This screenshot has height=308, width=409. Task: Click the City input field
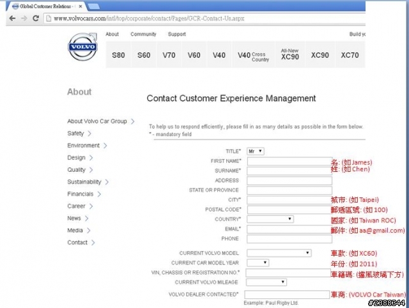coord(289,200)
